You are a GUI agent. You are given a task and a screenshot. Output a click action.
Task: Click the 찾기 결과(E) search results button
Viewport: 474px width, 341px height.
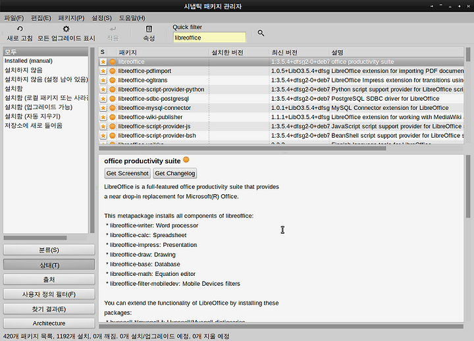point(49,309)
